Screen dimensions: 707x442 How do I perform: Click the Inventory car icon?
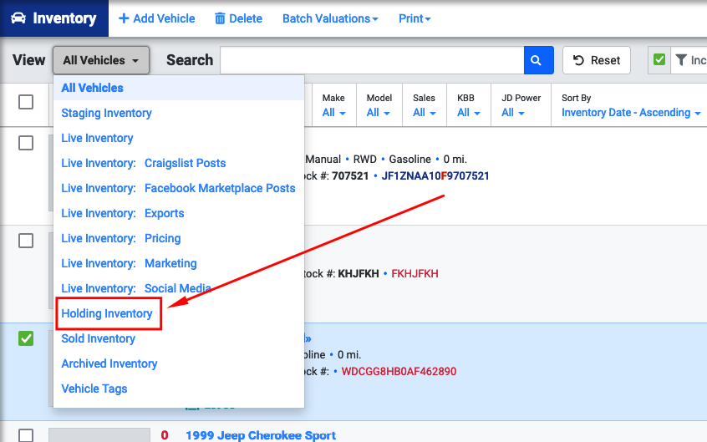click(x=18, y=18)
